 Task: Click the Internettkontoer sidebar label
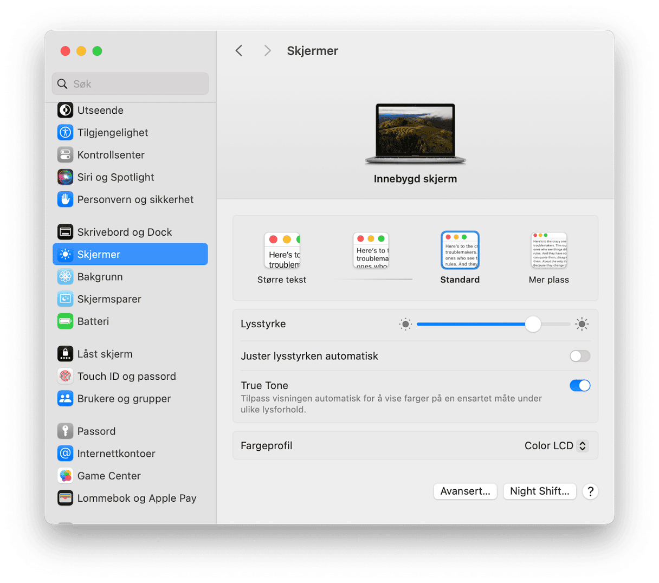tap(116, 454)
